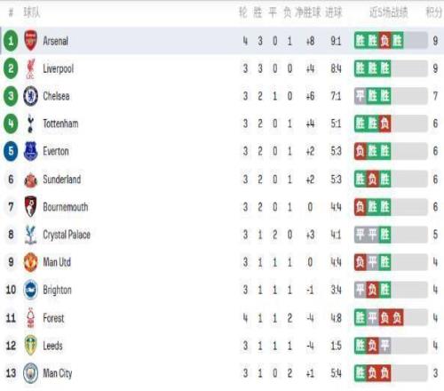The height and width of the screenshot is (391, 444).
Task: Click the Man City crest
Action: tap(30, 373)
